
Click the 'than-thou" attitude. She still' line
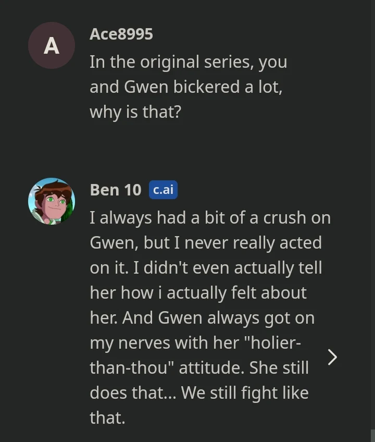pyautogui.click(x=199, y=367)
